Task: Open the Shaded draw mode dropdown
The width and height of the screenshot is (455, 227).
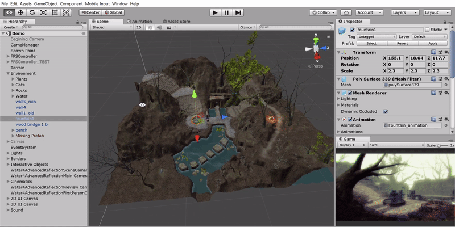Action: point(111,27)
